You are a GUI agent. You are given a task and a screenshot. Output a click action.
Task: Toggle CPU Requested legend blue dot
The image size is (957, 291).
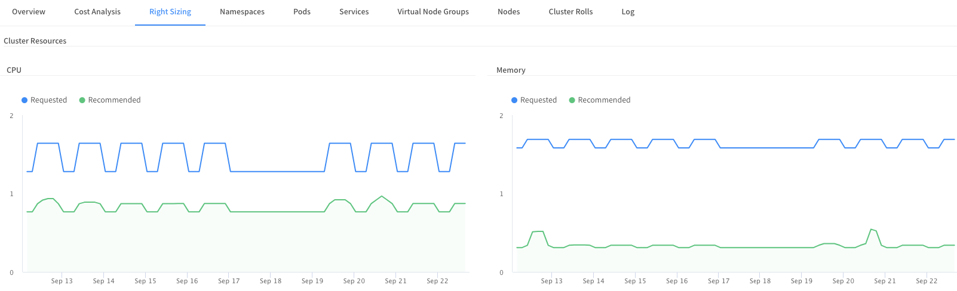tap(24, 100)
